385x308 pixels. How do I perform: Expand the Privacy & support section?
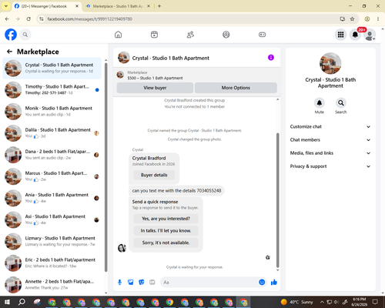pyautogui.click(x=330, y=166)
